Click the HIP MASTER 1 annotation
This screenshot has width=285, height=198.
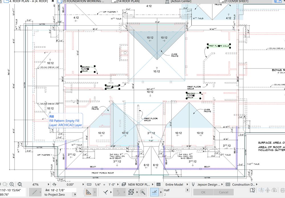click(44, 155)
